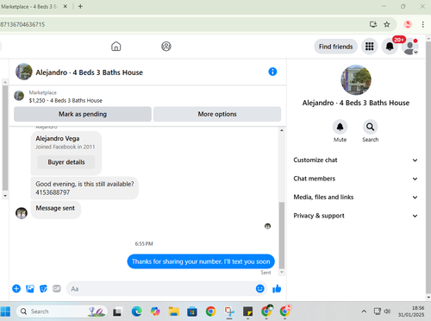
Task: Choose a GIF icon in composer
Action: [x=57, y=288]
